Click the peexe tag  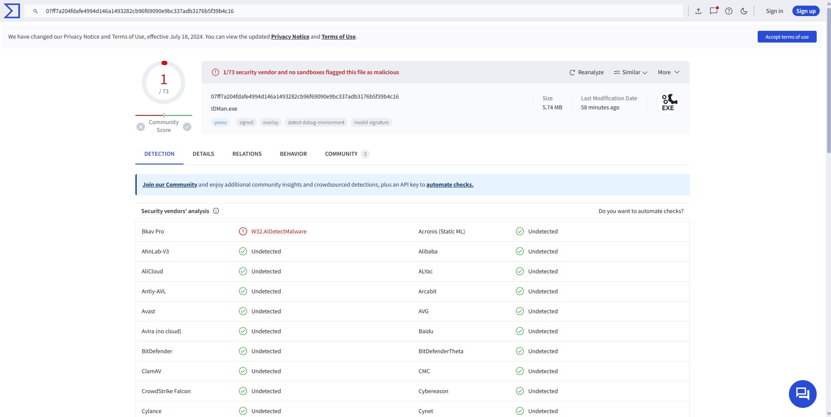220,123
